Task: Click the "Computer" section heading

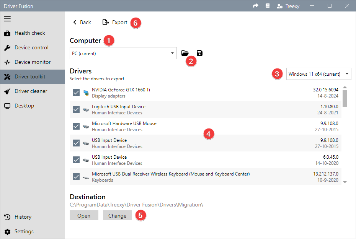Action: (85, 41)
